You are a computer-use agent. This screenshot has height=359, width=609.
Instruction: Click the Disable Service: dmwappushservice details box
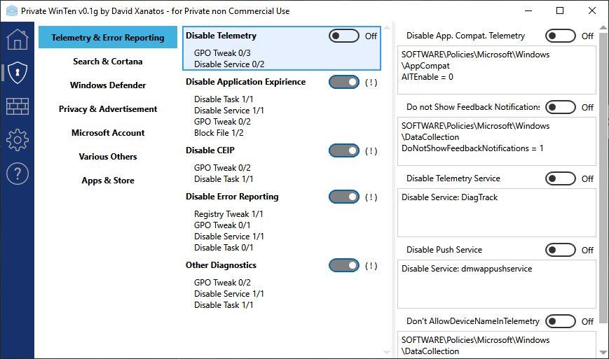[x=496, y=284]
